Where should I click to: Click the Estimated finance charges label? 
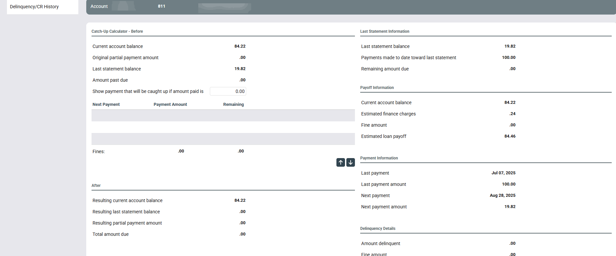[388, 114]
